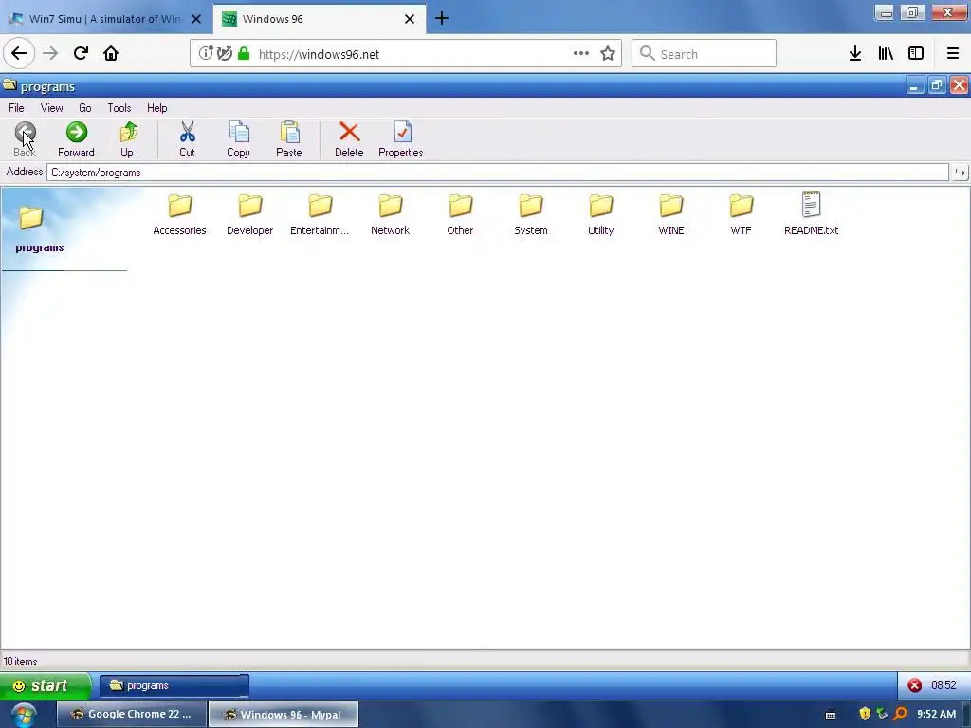The width and height of the screenshot is (971, 728).
Task: Bookmark this page with the star
Action: [x=608, y=53]
